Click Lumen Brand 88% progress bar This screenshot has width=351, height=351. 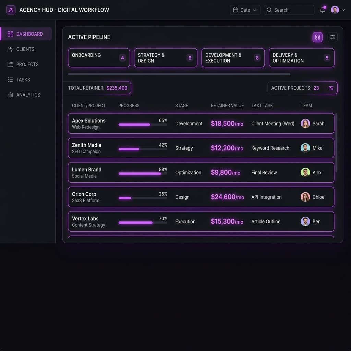pyautogui.click(x=143, y=173)
